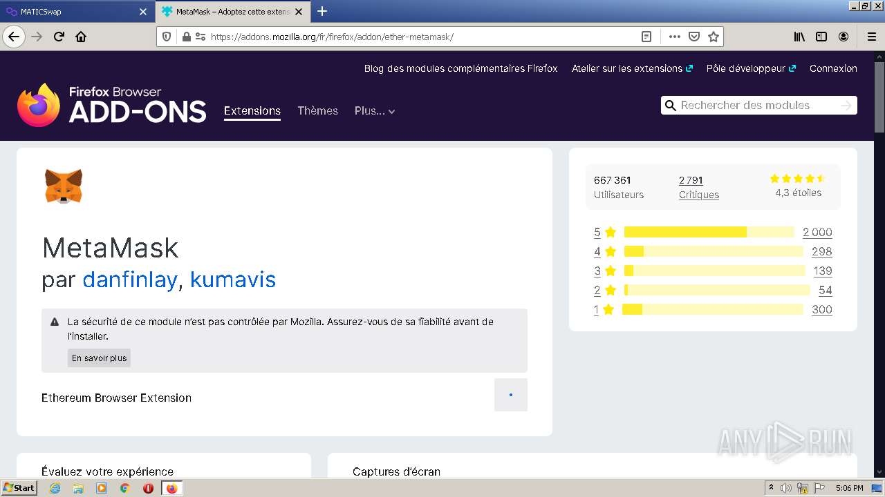This screenshot has height=497, width=885.
Task: Click the Firefox Browser Add-ons logo
Action: coord(112,105)
